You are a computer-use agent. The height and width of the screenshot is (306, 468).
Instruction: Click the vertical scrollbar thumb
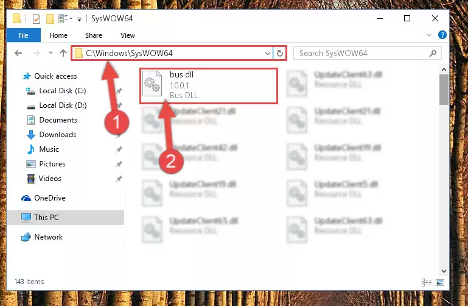click(x=444, y=90)
